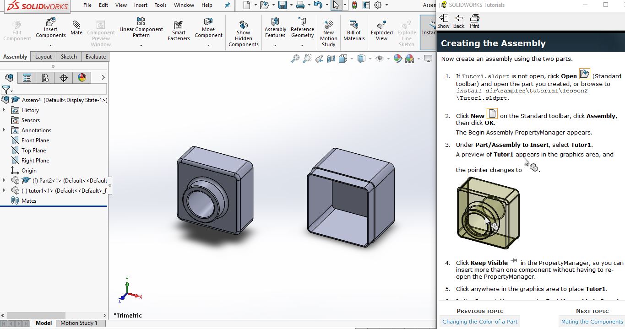Screen dimensions: 625x329
Task: Follow the Mating the Components link
Action: coord(592,322)
